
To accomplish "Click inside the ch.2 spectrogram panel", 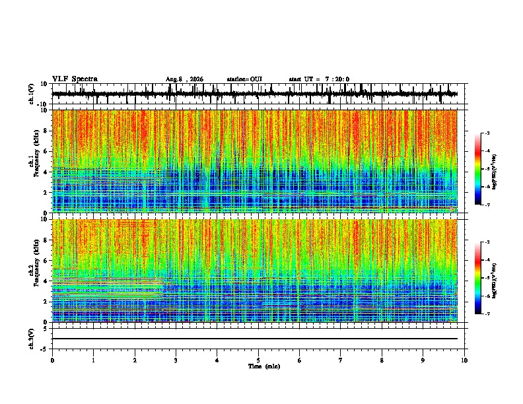I will 255,271.
